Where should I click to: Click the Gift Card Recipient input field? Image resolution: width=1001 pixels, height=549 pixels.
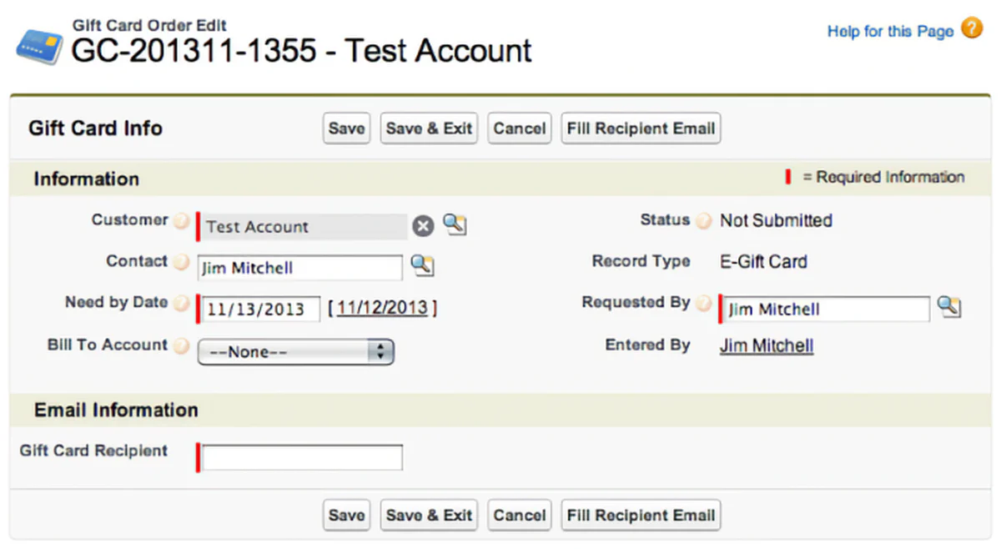pyautogui.click(x=300, y=456)
